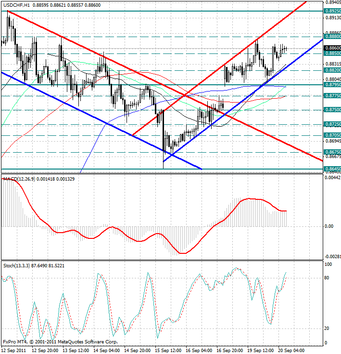341x354 pixels.
Task: Select the 0.88200 price level label
Action: point(332,70)
